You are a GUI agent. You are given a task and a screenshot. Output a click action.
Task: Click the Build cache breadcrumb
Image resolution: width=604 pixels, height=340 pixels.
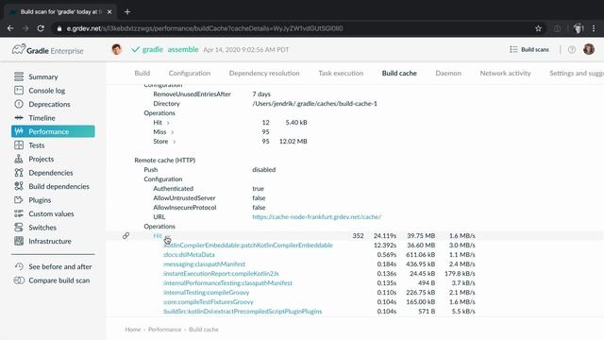pos(204,330)
